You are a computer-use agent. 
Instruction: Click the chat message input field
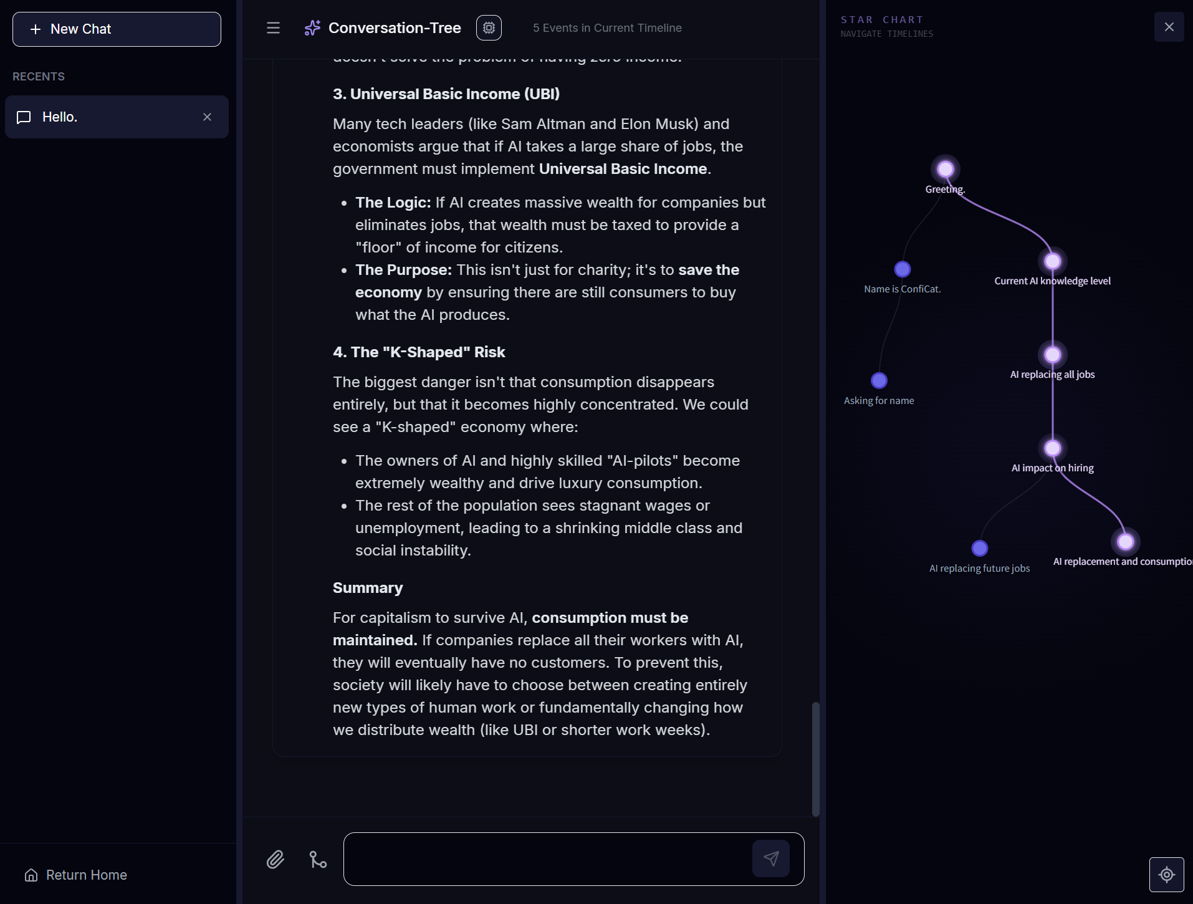tap(547, 859)
